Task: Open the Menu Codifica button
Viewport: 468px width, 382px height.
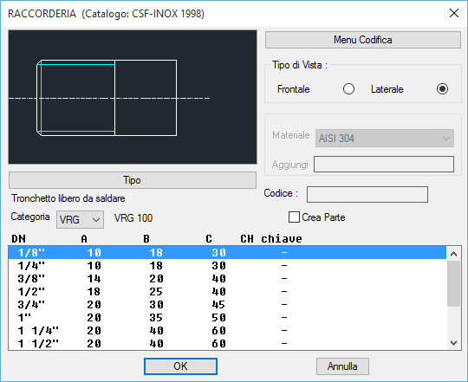Action: coord(362,40)
